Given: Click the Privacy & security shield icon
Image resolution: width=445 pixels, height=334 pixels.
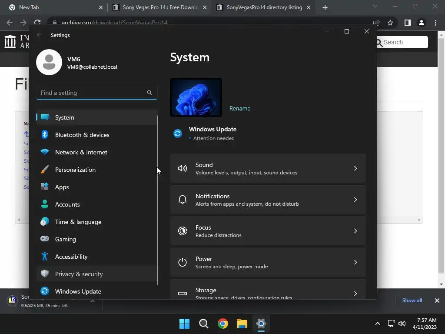Looking at the screenshot, I should 45,274.
